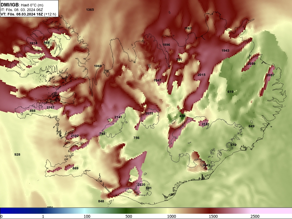Click the 649 value label

(x=251, y=126)
